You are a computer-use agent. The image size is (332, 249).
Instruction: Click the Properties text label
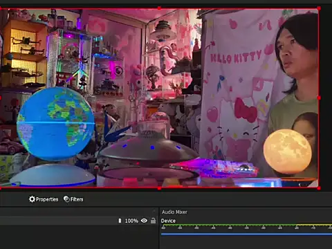[x=47, y=199]
